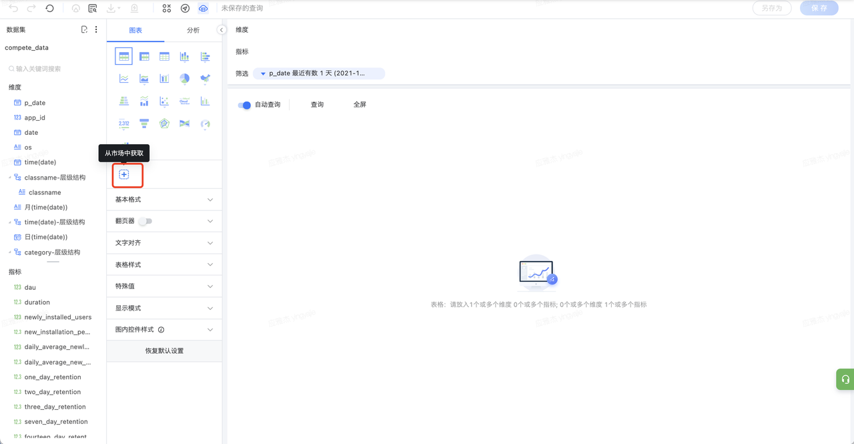Select the pivot table chart icon
Screen dimensions: 854x444
coord(144,57)
